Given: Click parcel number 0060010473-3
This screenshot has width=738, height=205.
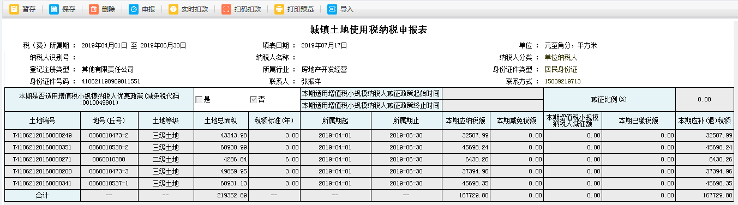Looking at the screenshot, I should coord(109,171).
